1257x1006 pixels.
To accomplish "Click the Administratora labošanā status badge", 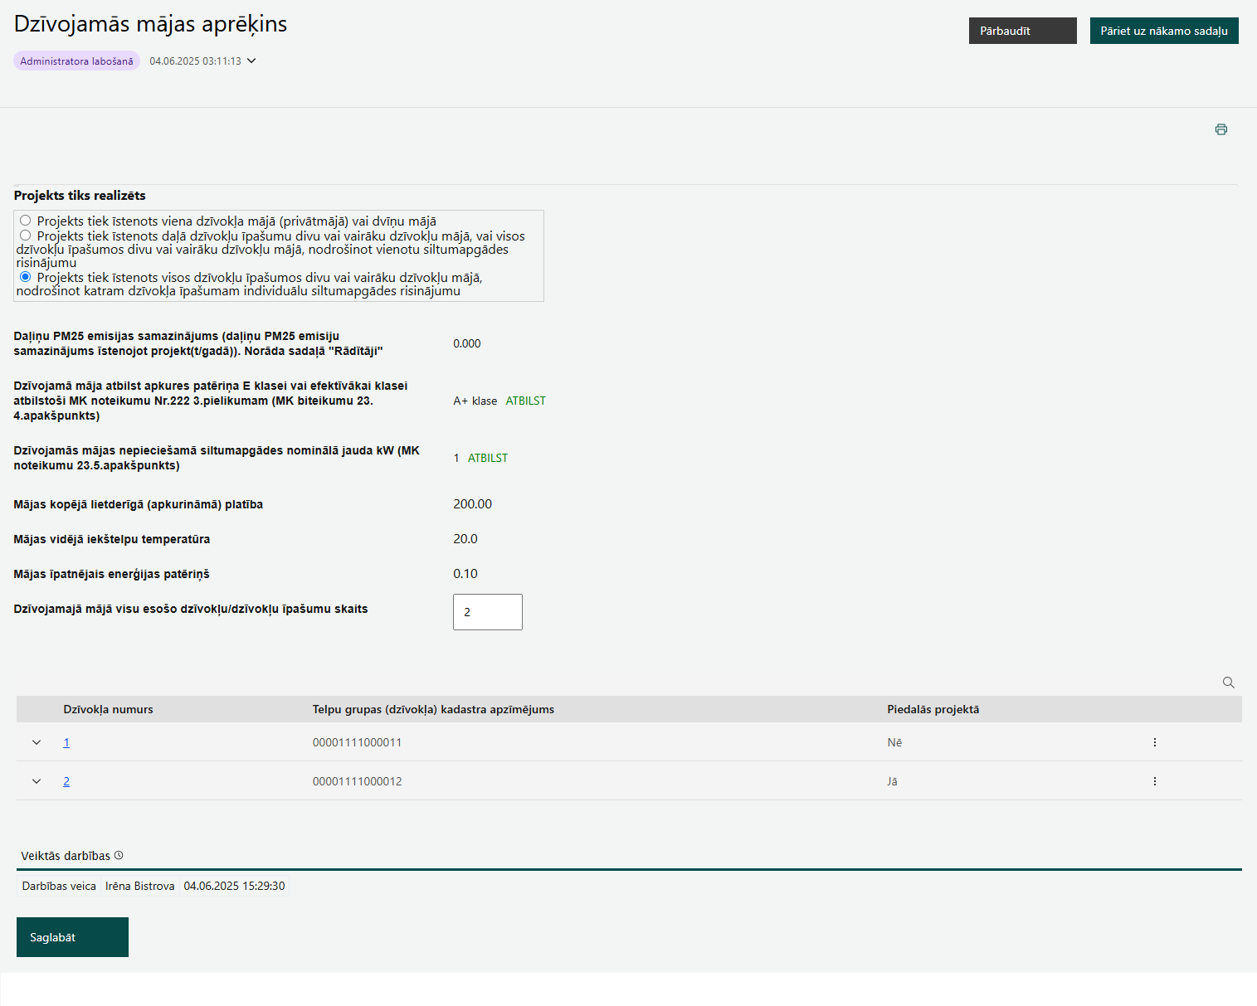I will (x=76, y=61).
